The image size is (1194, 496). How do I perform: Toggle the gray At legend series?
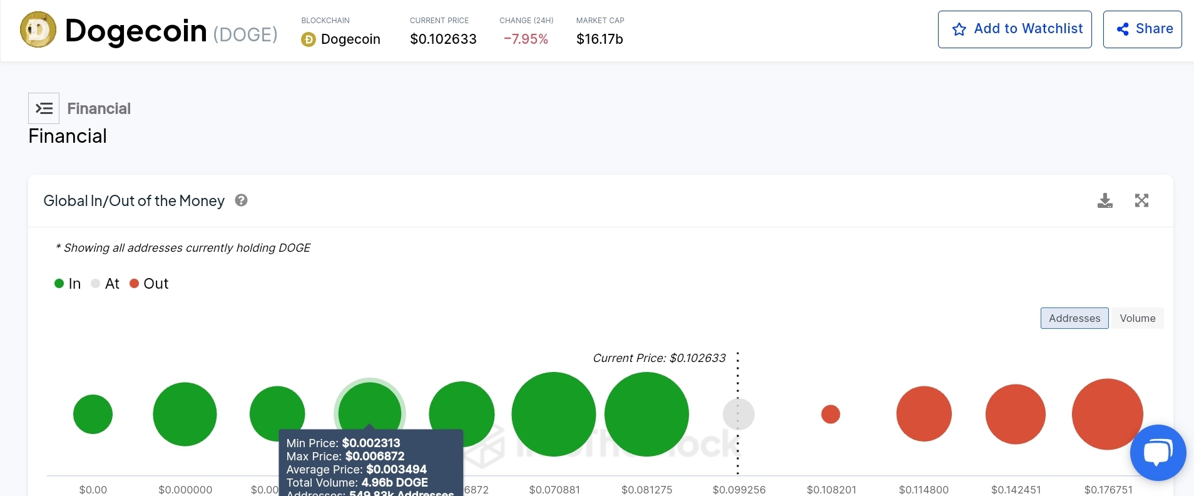point(105,284)
